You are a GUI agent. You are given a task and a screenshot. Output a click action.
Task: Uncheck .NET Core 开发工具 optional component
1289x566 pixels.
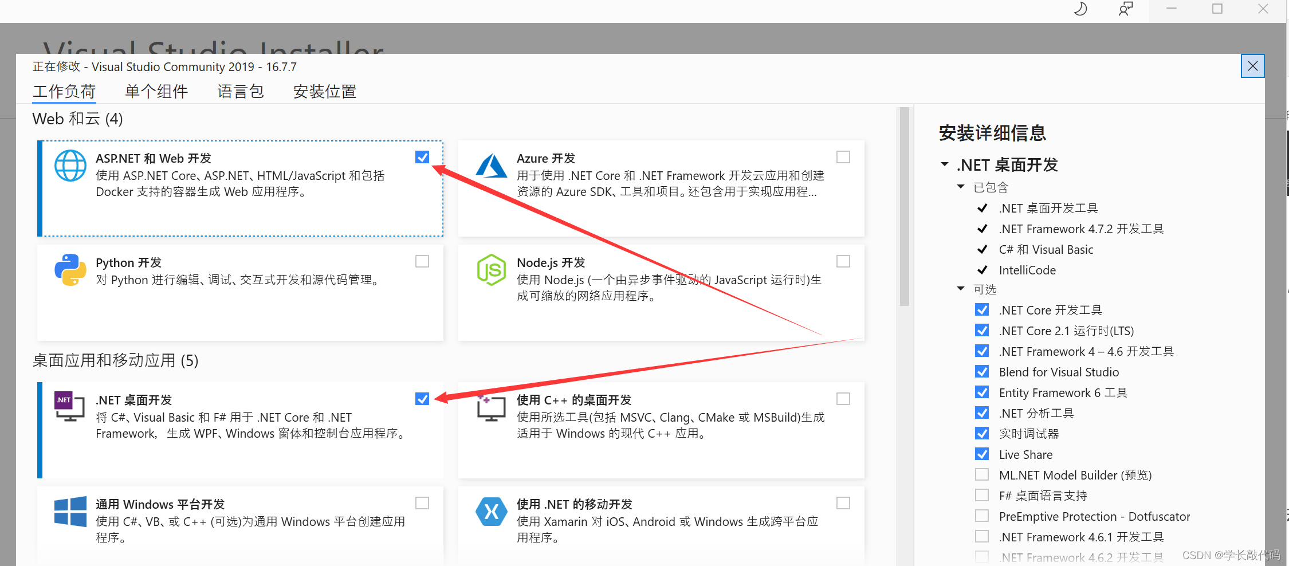tap(982, 310)
